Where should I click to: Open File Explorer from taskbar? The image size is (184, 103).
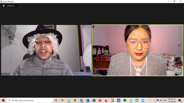tap(69, 100)
